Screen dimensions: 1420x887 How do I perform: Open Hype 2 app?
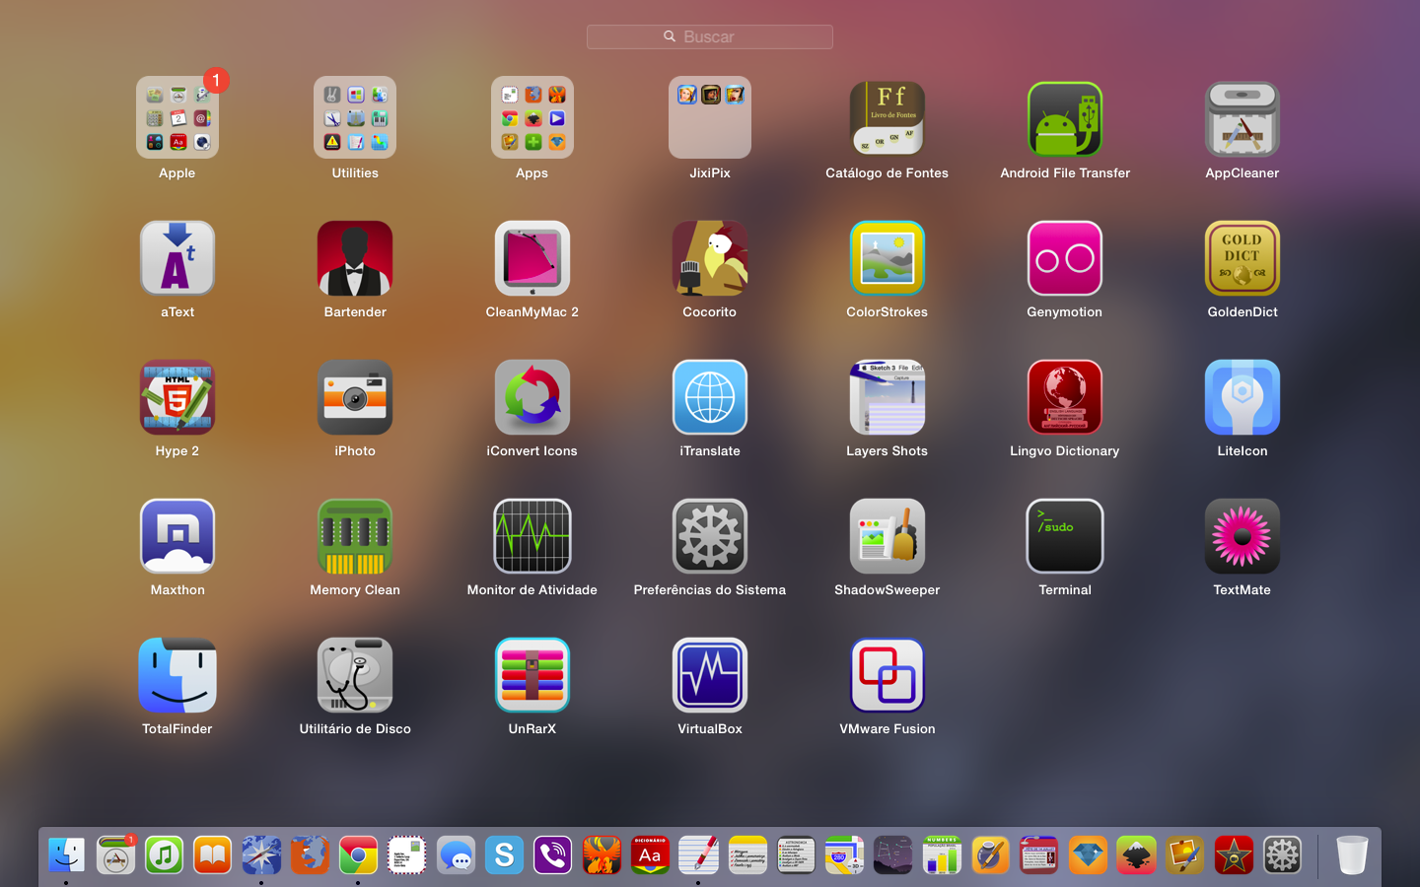(177, 397)
